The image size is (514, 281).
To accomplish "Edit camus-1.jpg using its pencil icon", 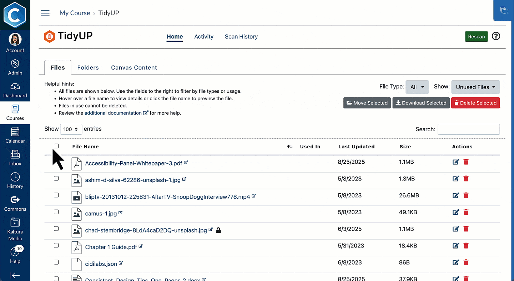I will (x=455, y=212).
